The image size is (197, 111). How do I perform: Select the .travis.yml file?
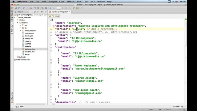pyautogui.click(x=28, y=36)
